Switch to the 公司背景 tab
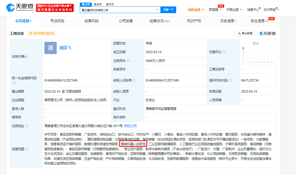296x175 pixels. coord(23,21)
